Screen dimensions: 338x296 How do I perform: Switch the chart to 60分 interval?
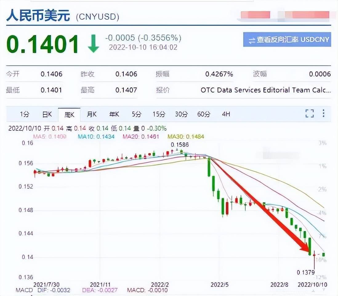(x=204, y=114)
